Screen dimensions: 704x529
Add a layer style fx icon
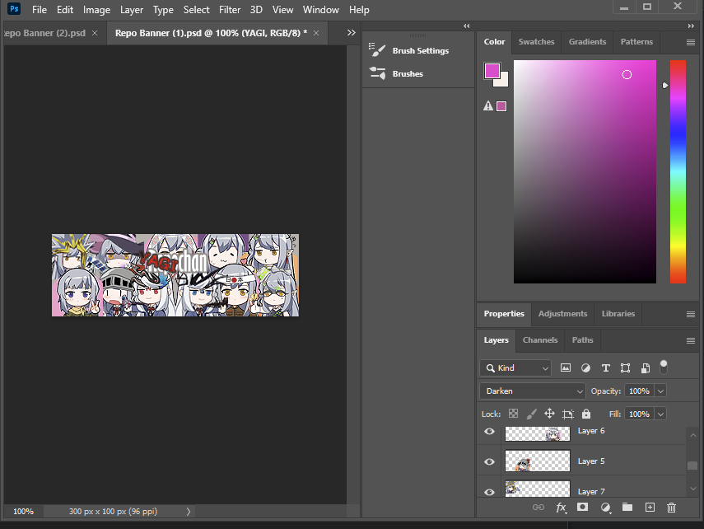562,508
